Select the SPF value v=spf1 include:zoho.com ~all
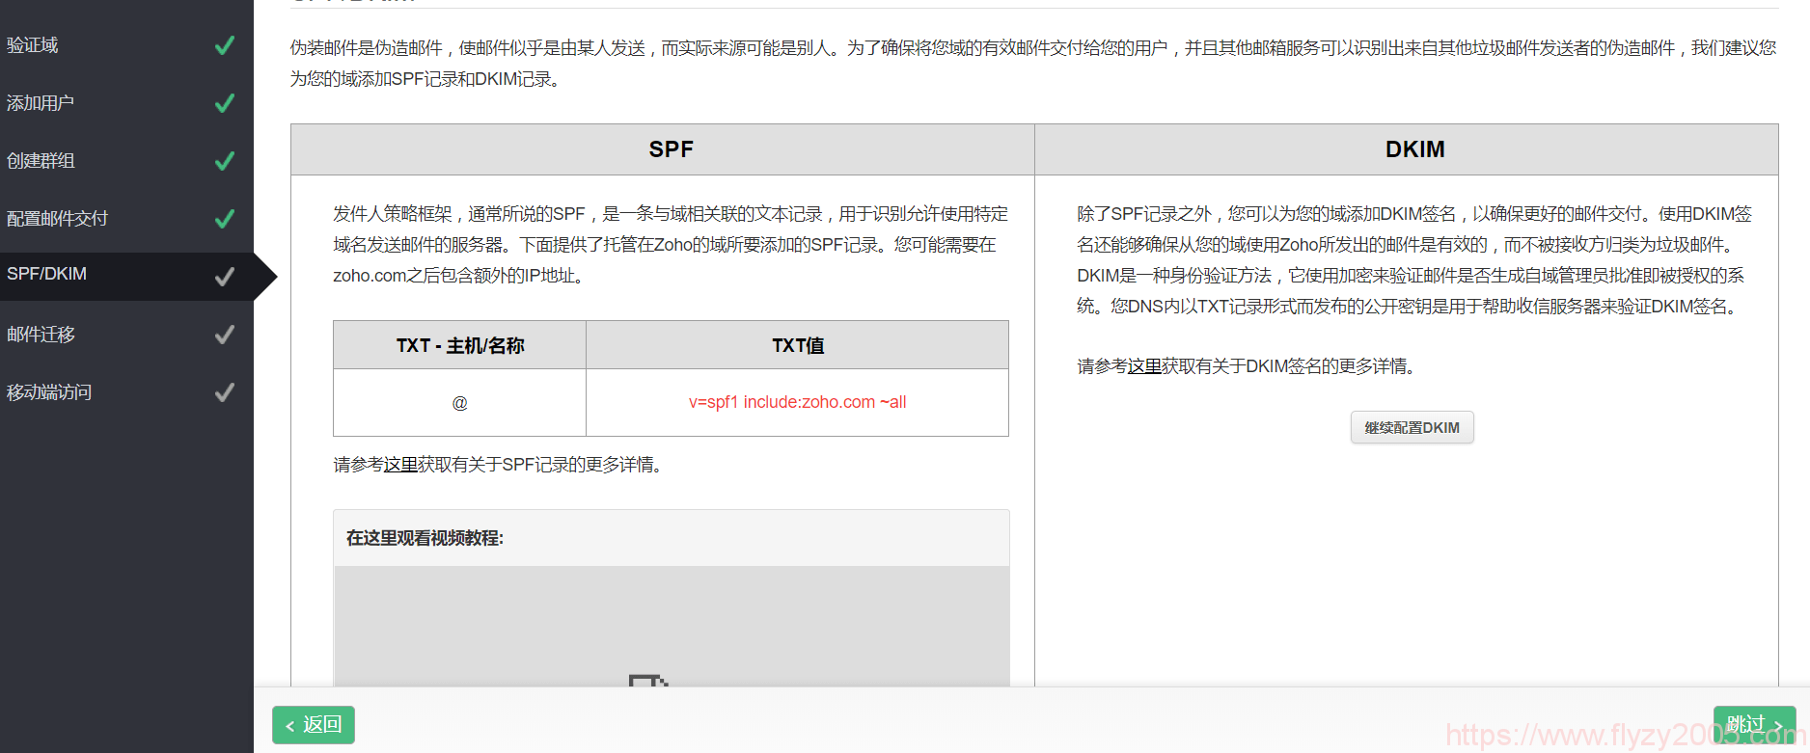Screen dimensions: 1810x753 [797, 402]
